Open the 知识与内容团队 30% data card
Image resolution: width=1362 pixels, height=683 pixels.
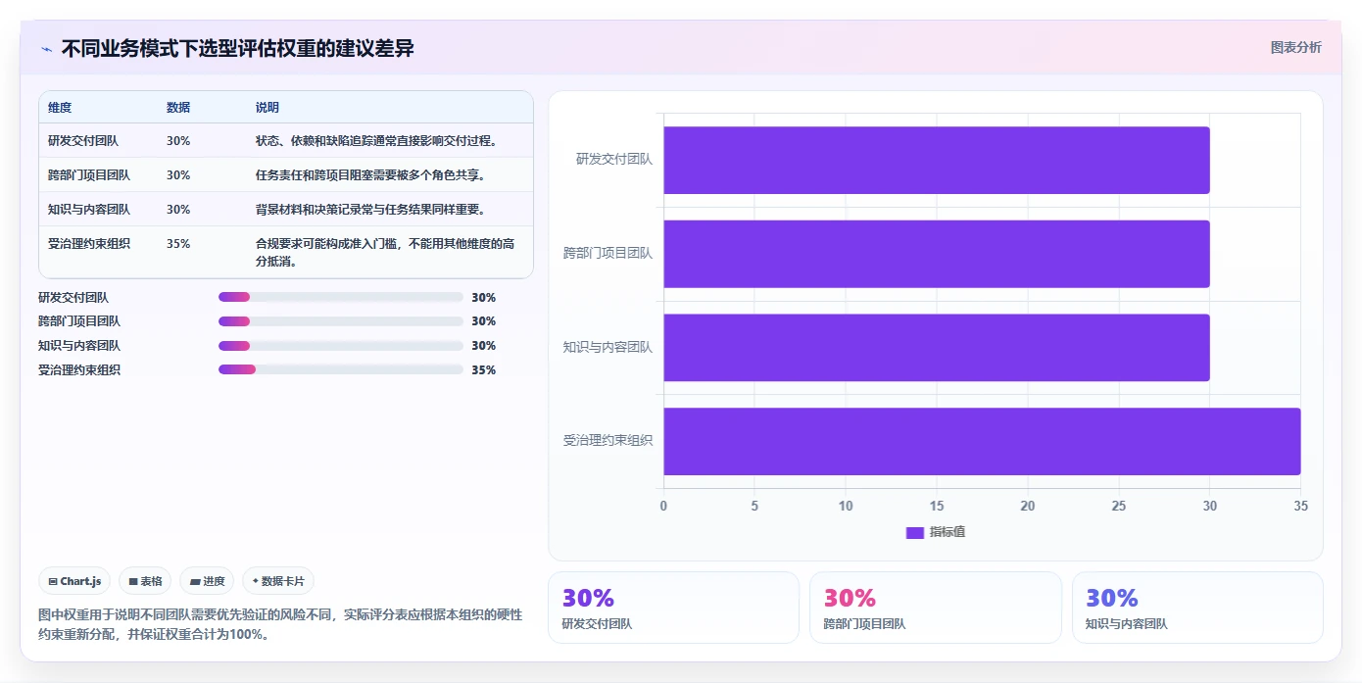pos(1197,608)
